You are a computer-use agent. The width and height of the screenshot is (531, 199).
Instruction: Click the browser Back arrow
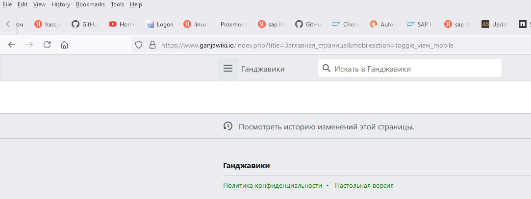[x=12, y=45]
